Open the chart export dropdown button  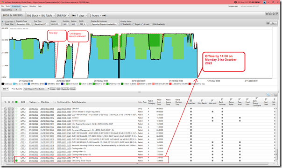274,23
